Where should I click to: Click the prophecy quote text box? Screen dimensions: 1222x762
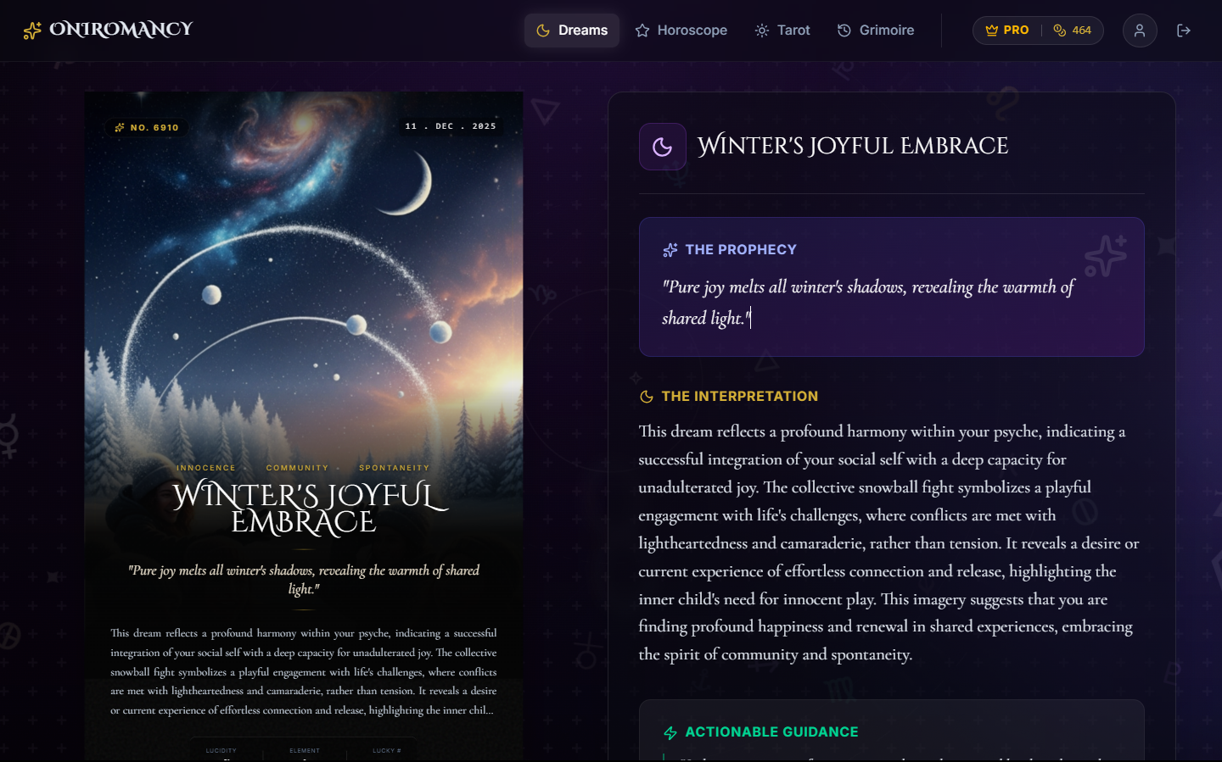click(892, 287)
